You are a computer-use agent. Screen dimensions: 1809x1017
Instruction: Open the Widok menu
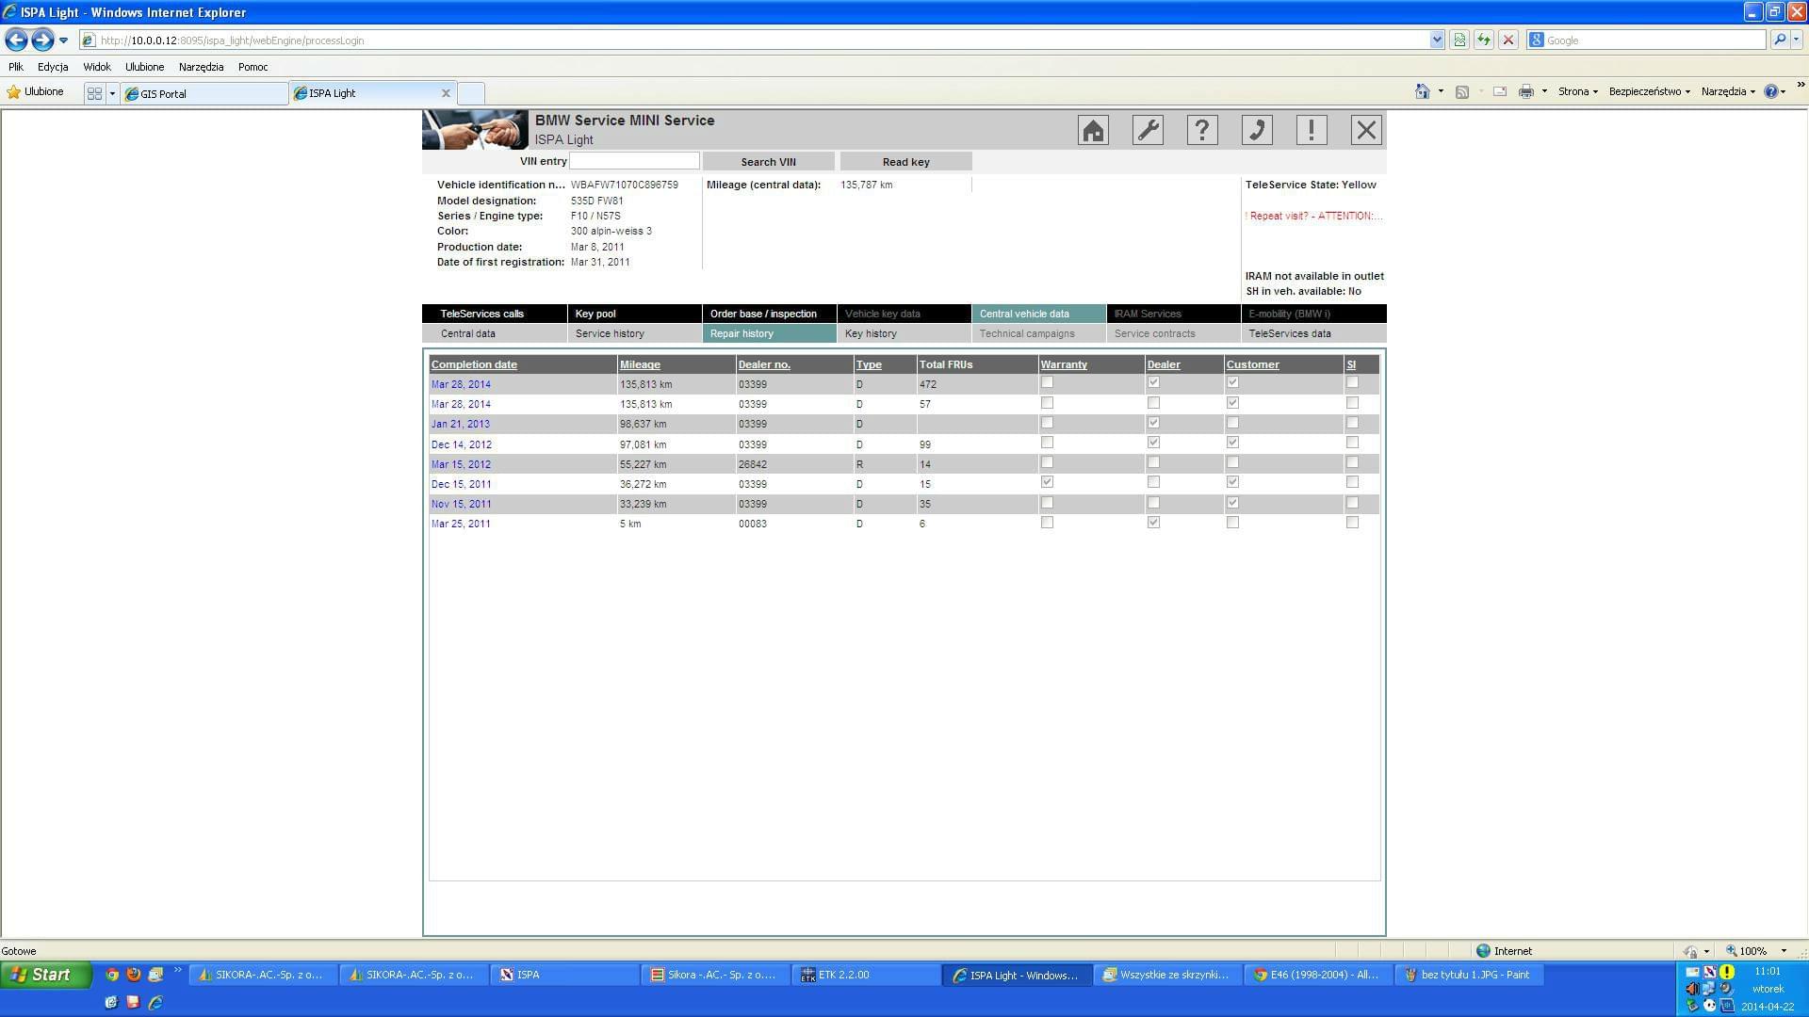97,67
